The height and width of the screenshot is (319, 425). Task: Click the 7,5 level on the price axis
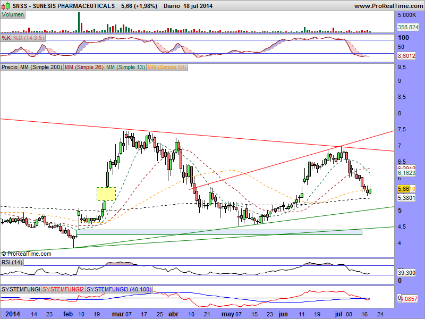(402, 129)
